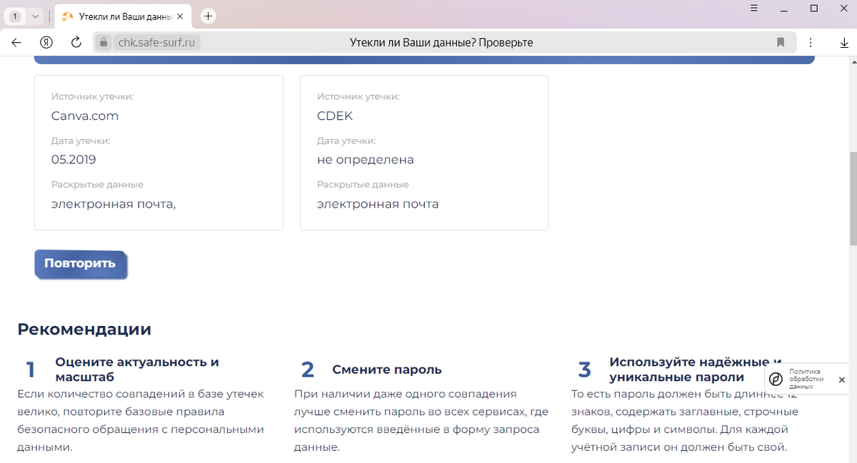The width and height of the screenshot is (857, 463).
Task: Click "электронная почта," in the Canva card
Action: pyautogui.click(x=114, y=204)
